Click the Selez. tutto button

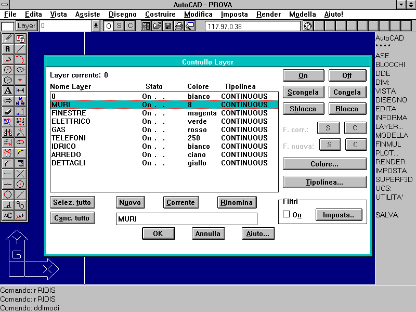pyautogui.click(x=72, y=202)
